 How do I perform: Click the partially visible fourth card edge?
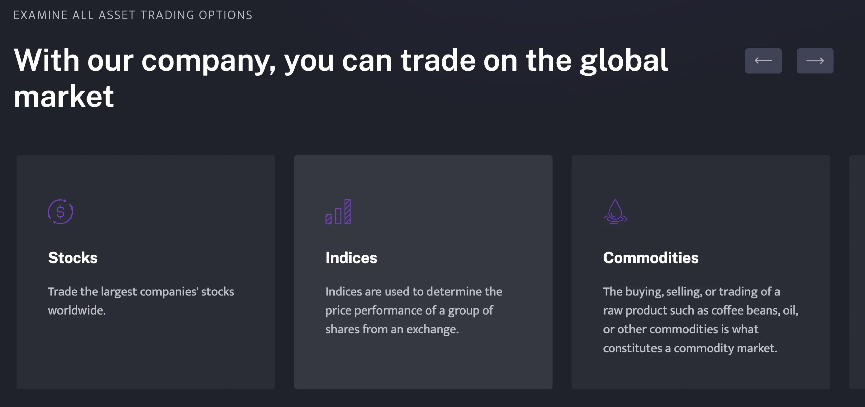[x=857, y=272]
